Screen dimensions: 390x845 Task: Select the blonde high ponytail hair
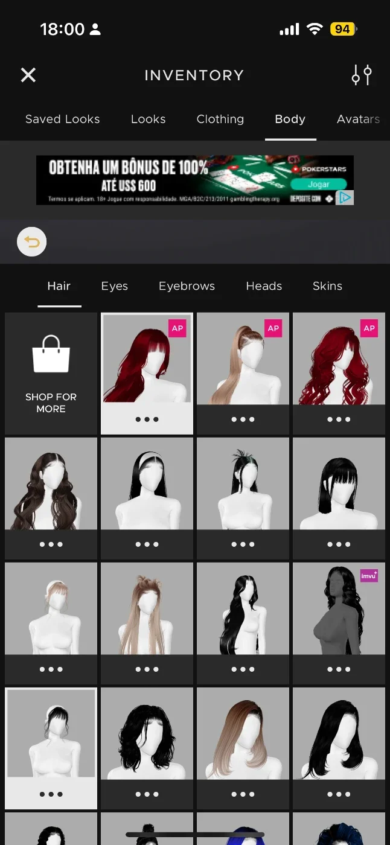tap(243, 359)
